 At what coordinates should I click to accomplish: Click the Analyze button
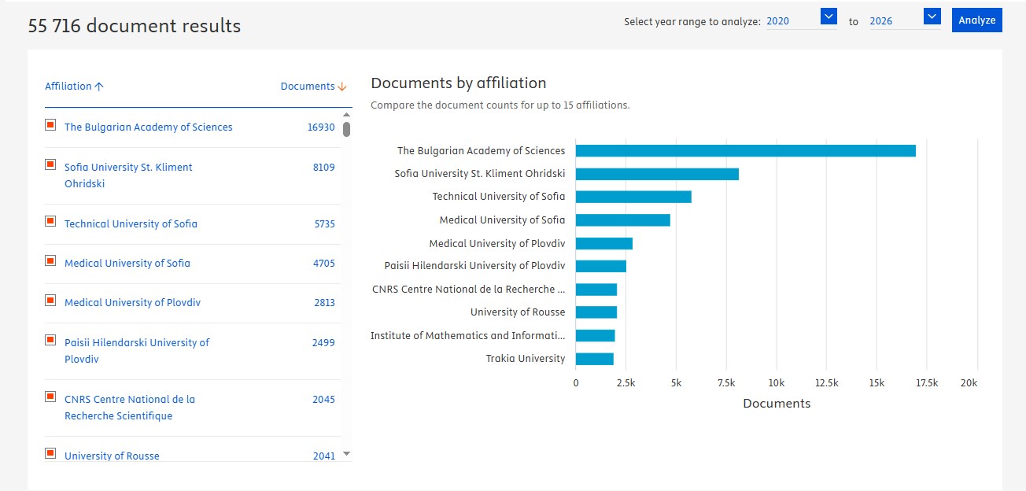pyautogui.click(x=977, y=20)
